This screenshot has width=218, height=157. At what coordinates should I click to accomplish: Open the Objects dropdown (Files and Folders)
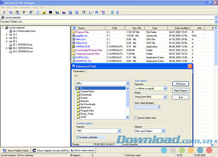click(163, 131)
